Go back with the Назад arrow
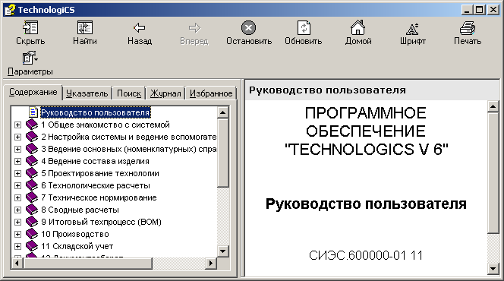 (x=140, y=27)
